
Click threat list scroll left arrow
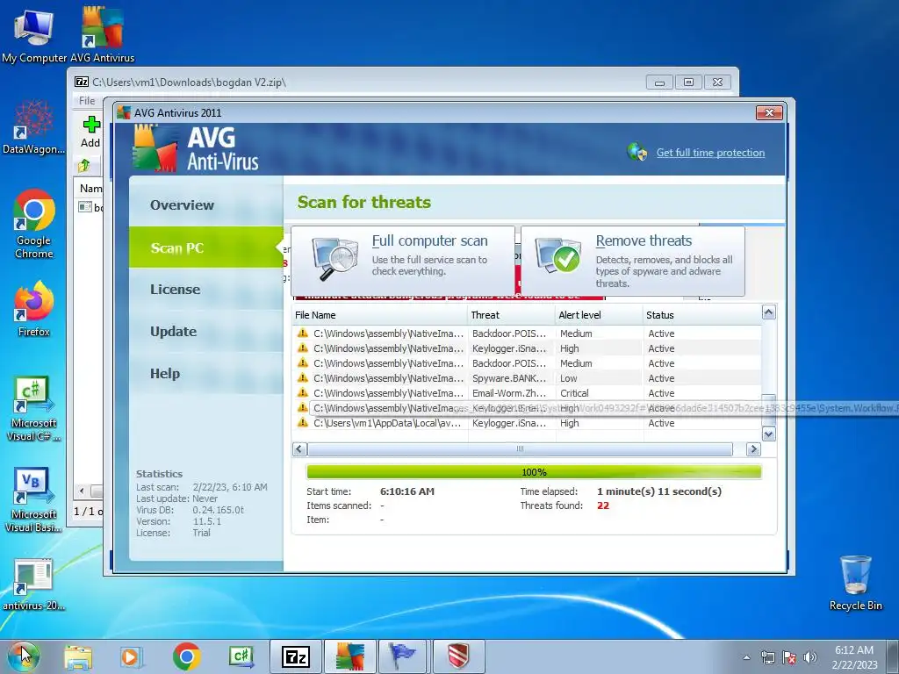pos(299,449)
